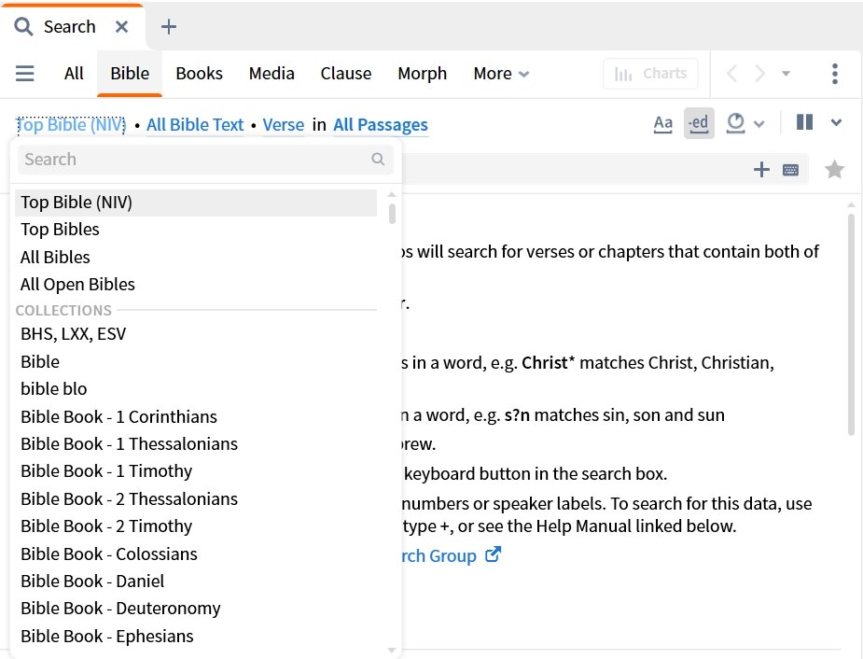The width and height of the screenshot is (863, 659).
Task: Expand the More search types dropdown
Action: pos(501,74)
